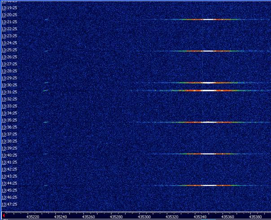
Task: Click the 13:30:25 time label
Action: click(x=9, y=85)
